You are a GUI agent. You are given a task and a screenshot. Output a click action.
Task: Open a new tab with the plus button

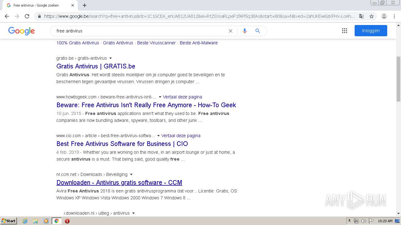85,5
